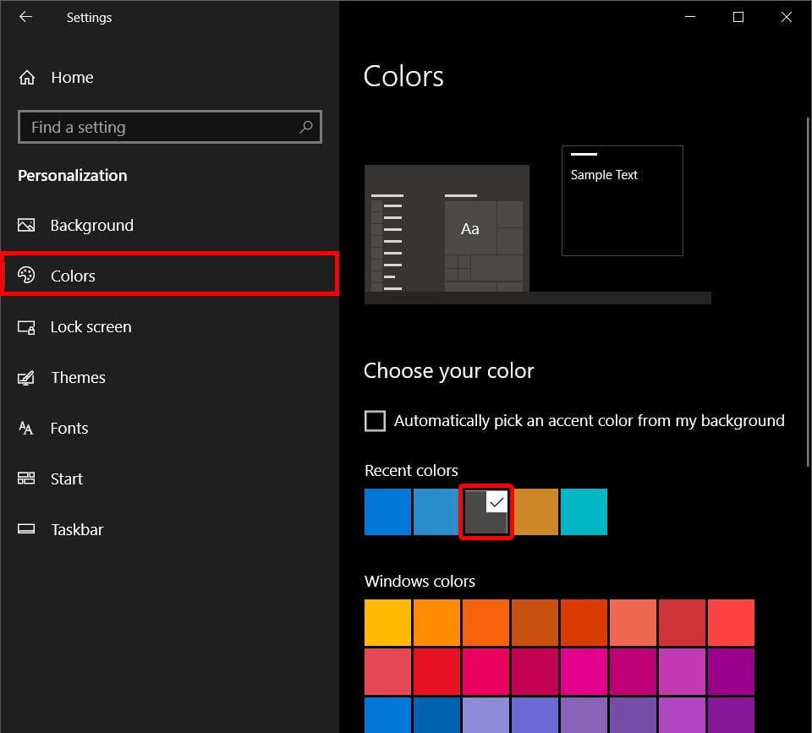Viewport: 812px width, 733px height.
Task: Click the back arrow icon in Settings
Action: (25, 17)
